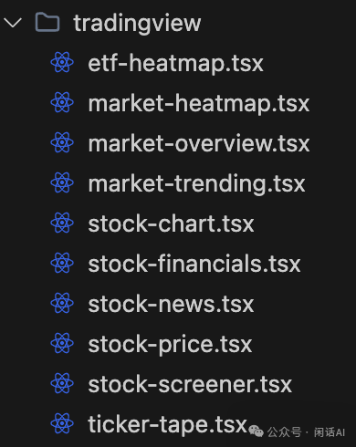Click React icon beside stock-chart.tsx

[62, 223]
